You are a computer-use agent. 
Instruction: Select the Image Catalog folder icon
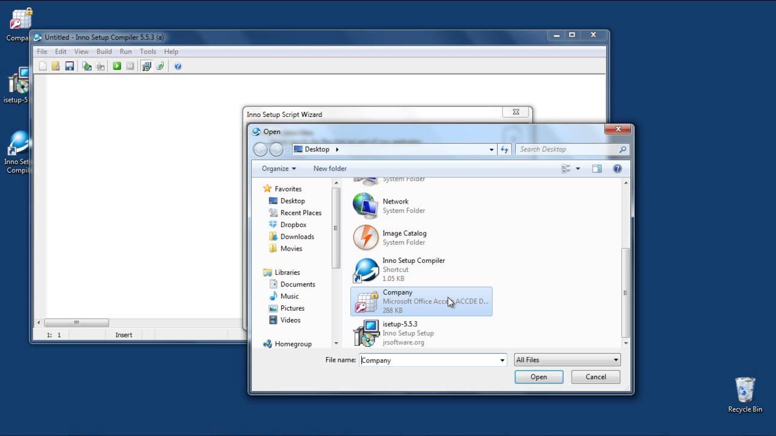pyautogui.click(x=366, y=237)
